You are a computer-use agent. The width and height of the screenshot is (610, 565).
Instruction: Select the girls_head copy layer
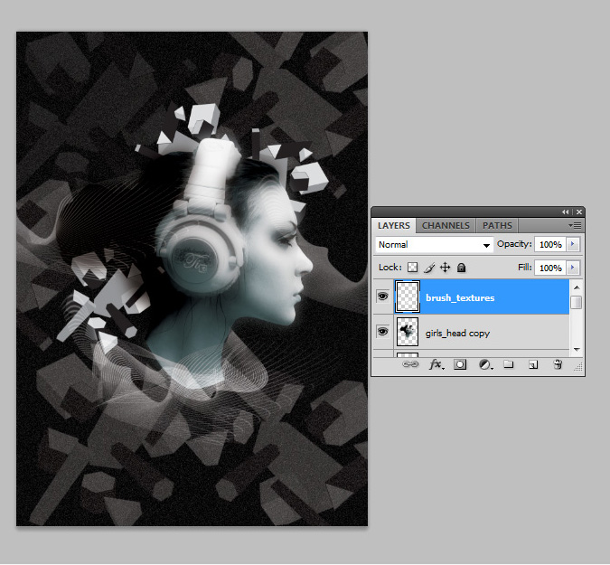point(488,333)
